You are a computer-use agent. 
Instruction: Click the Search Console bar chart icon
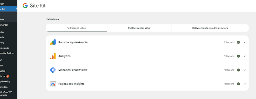coord(53,42)
